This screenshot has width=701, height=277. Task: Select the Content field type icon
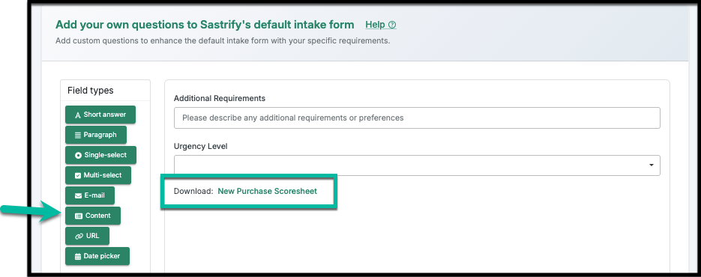pyautogui.click(x=79, y=216)
